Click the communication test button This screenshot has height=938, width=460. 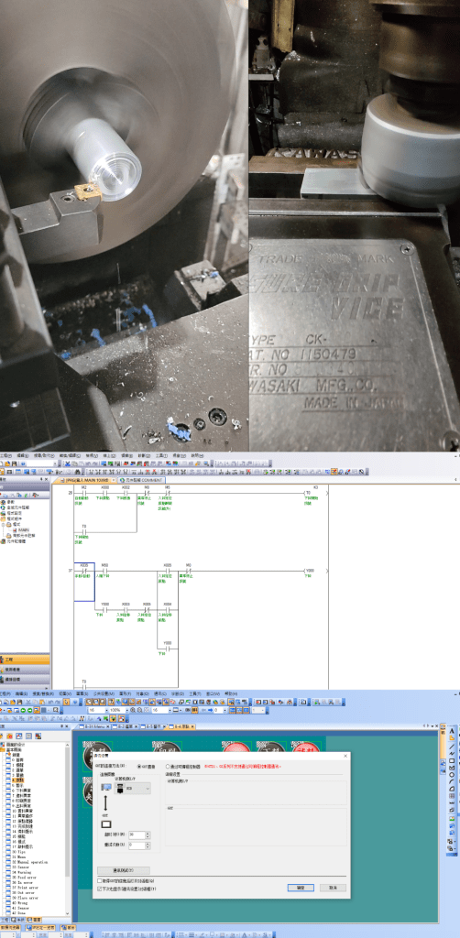click(123, 870)
